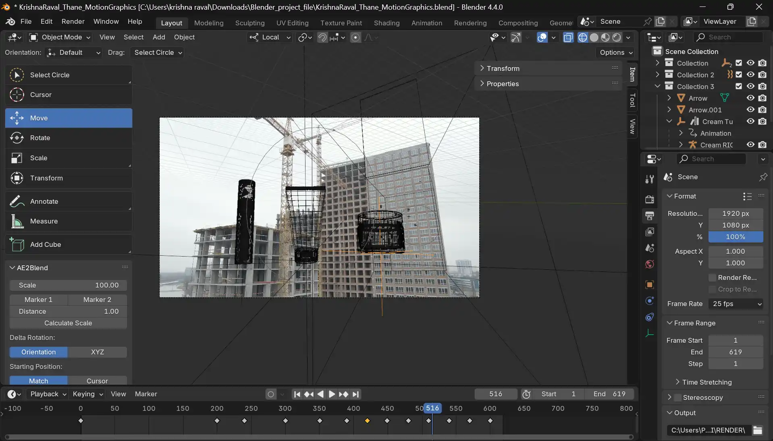Open the Output properties tab icon
773x441 pixels.
pyautogui.click(x=649, y=215)
